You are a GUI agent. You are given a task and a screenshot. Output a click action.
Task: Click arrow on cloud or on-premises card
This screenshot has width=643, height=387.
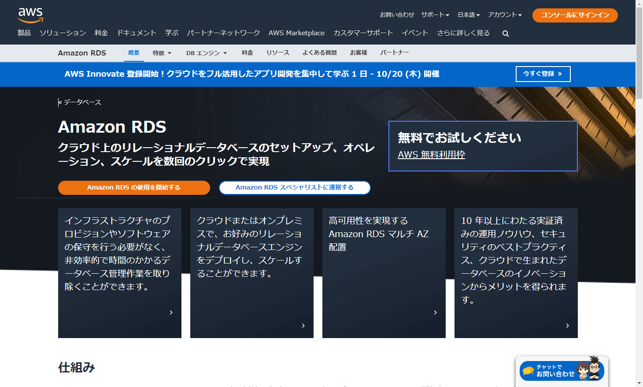[303, 326]
